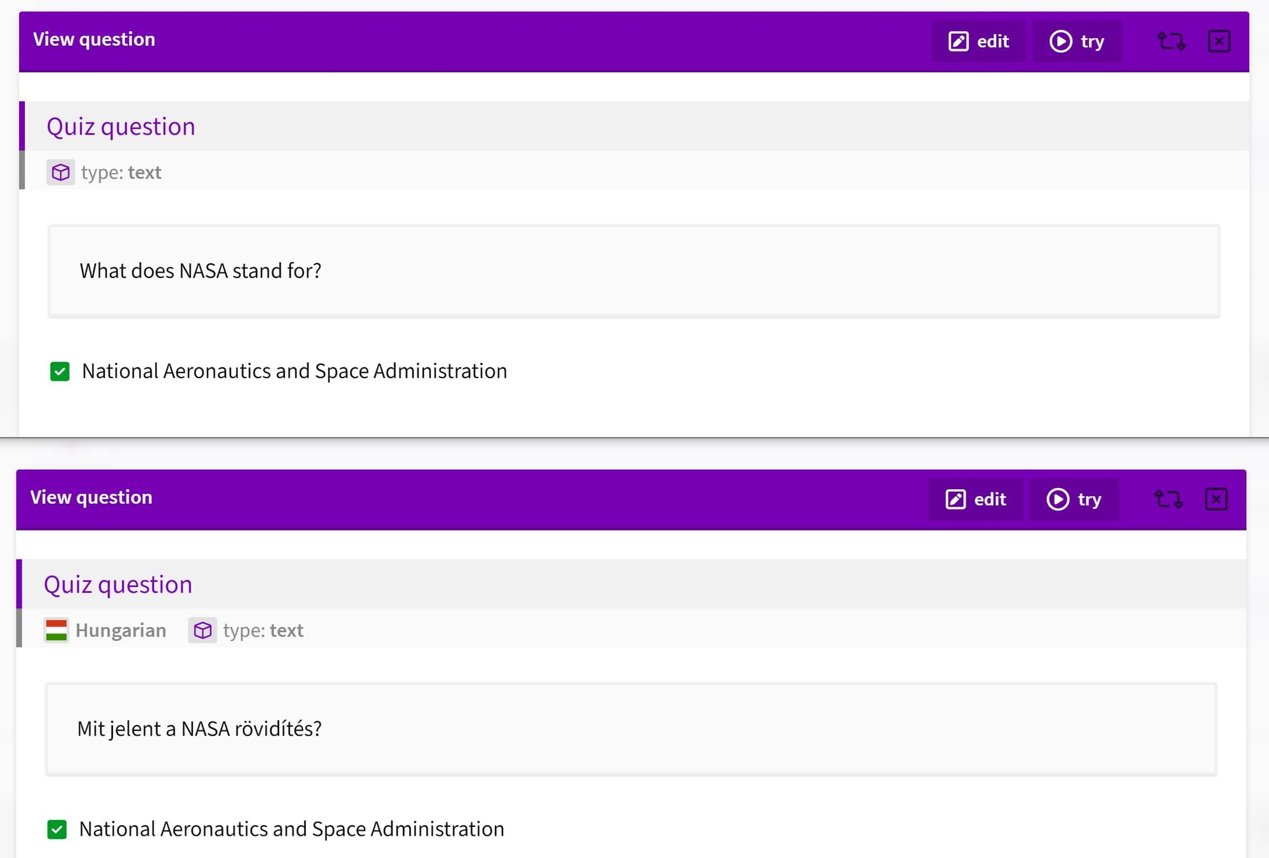The image size is (1269, 858).
Task: Click top 'Quiz question' heading
Action: click(x=121, y=127)
